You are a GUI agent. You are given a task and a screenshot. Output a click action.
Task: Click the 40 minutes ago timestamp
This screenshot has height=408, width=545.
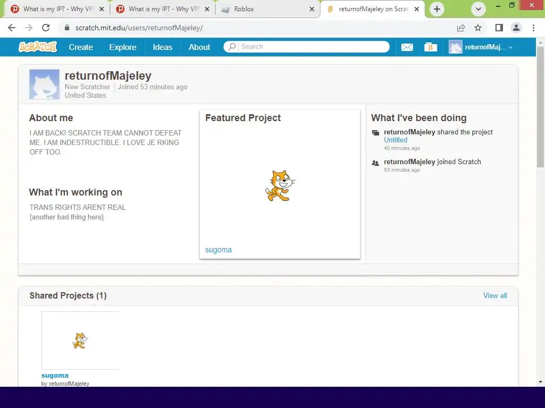[x=402, y=148]
